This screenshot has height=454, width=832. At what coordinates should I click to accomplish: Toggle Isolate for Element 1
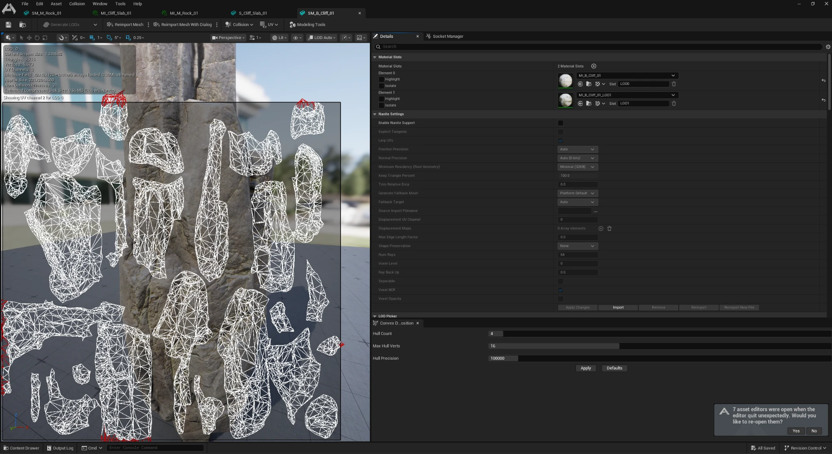(381, 106)
